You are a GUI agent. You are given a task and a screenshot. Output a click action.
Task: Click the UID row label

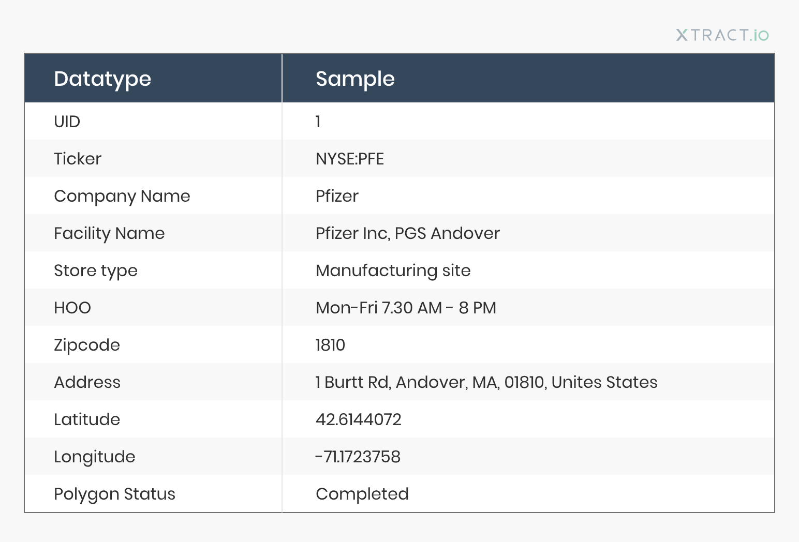[67, 122]
